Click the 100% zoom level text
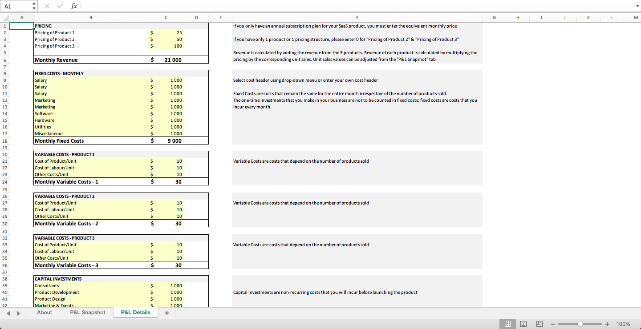641x329 pixels. 623,324
